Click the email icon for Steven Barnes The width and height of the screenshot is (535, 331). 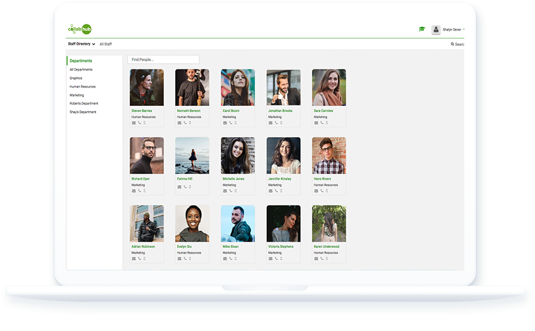tap(134, 123)
